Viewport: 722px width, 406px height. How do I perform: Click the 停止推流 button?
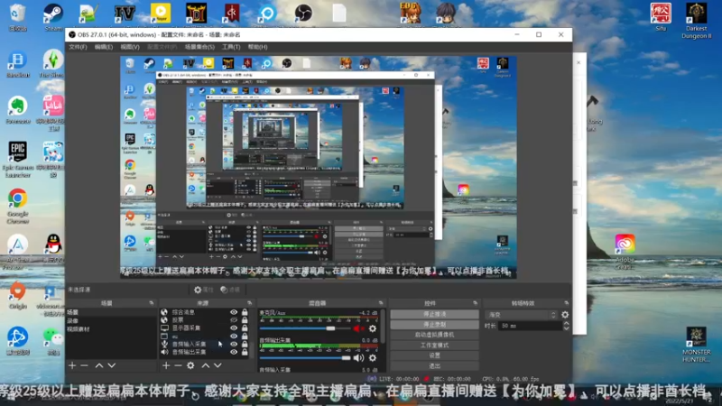tap(434, 314)
